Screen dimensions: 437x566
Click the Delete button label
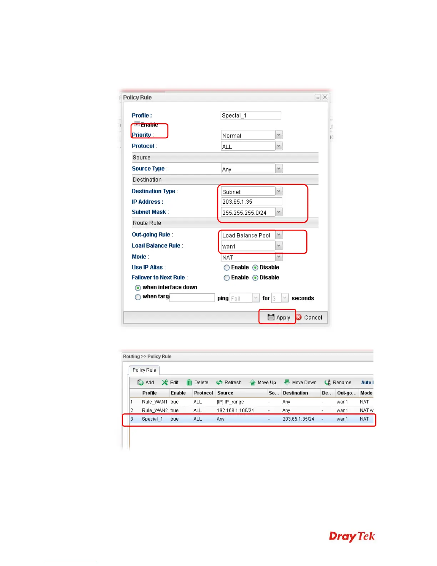[x=201, y=382]
